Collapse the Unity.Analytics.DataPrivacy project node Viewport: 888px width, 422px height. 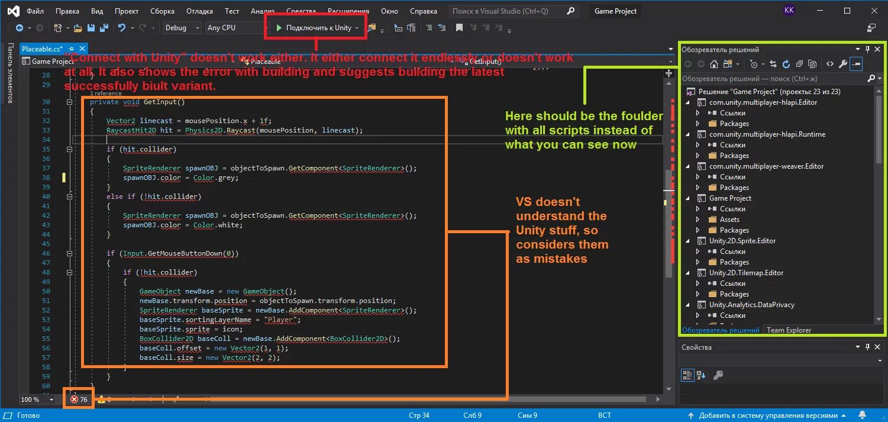687,305
